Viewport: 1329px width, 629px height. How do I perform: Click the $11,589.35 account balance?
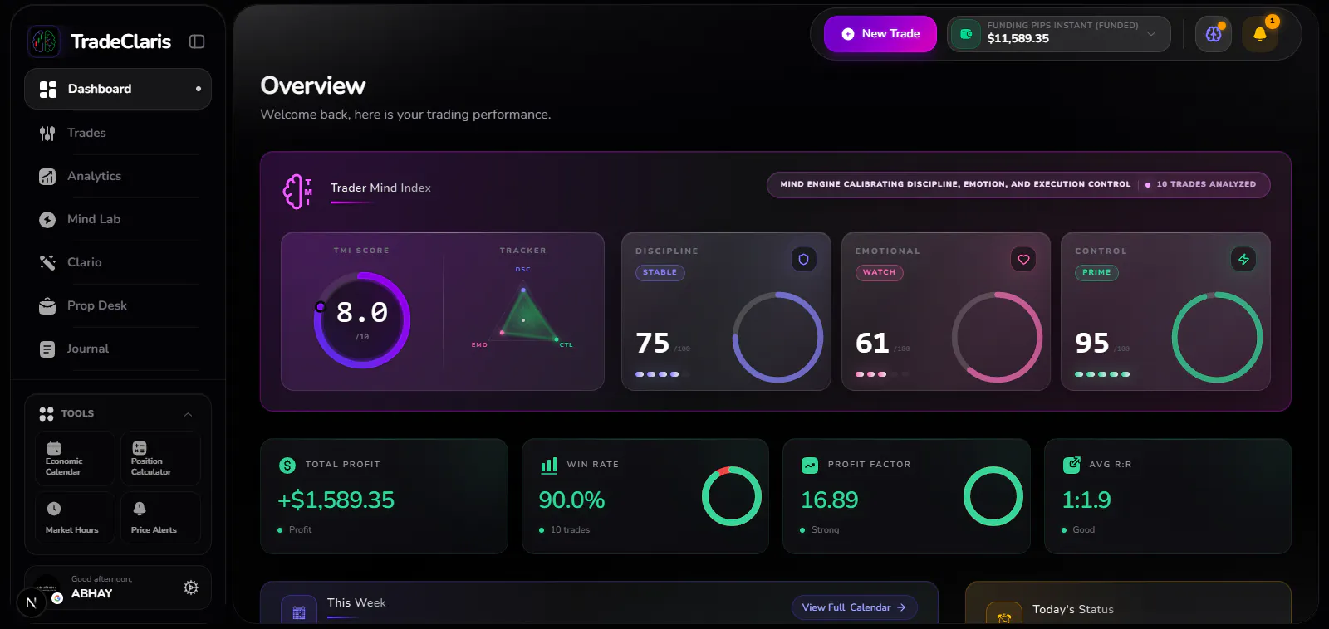[1018, 38]
